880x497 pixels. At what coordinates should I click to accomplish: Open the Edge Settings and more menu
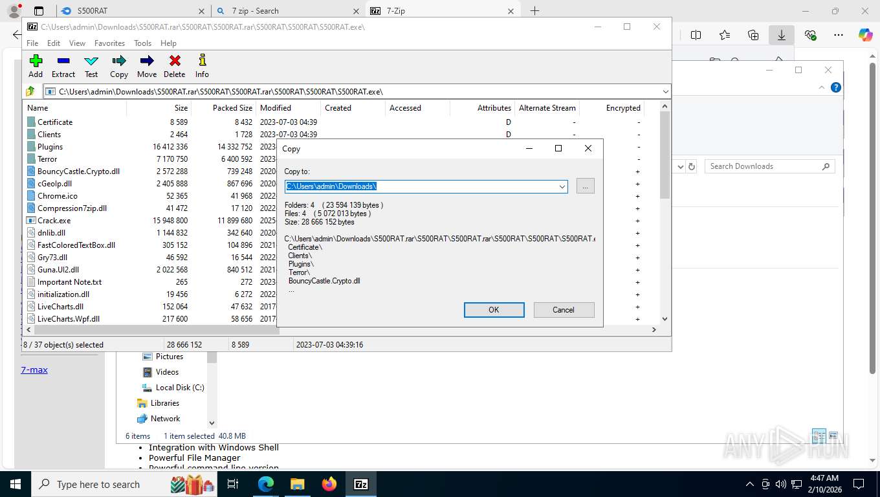click(839, 35)
